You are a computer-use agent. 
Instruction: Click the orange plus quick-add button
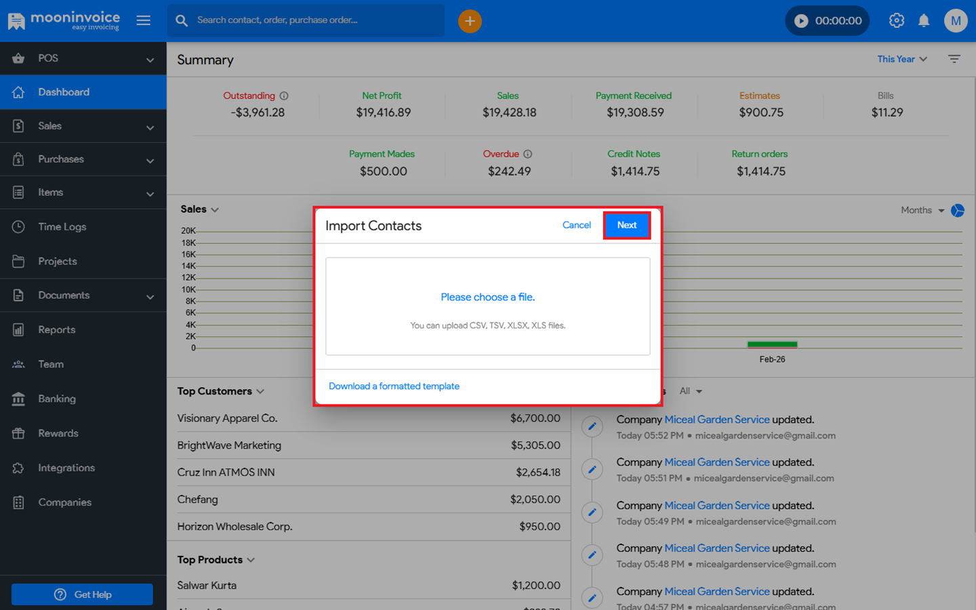470,21
